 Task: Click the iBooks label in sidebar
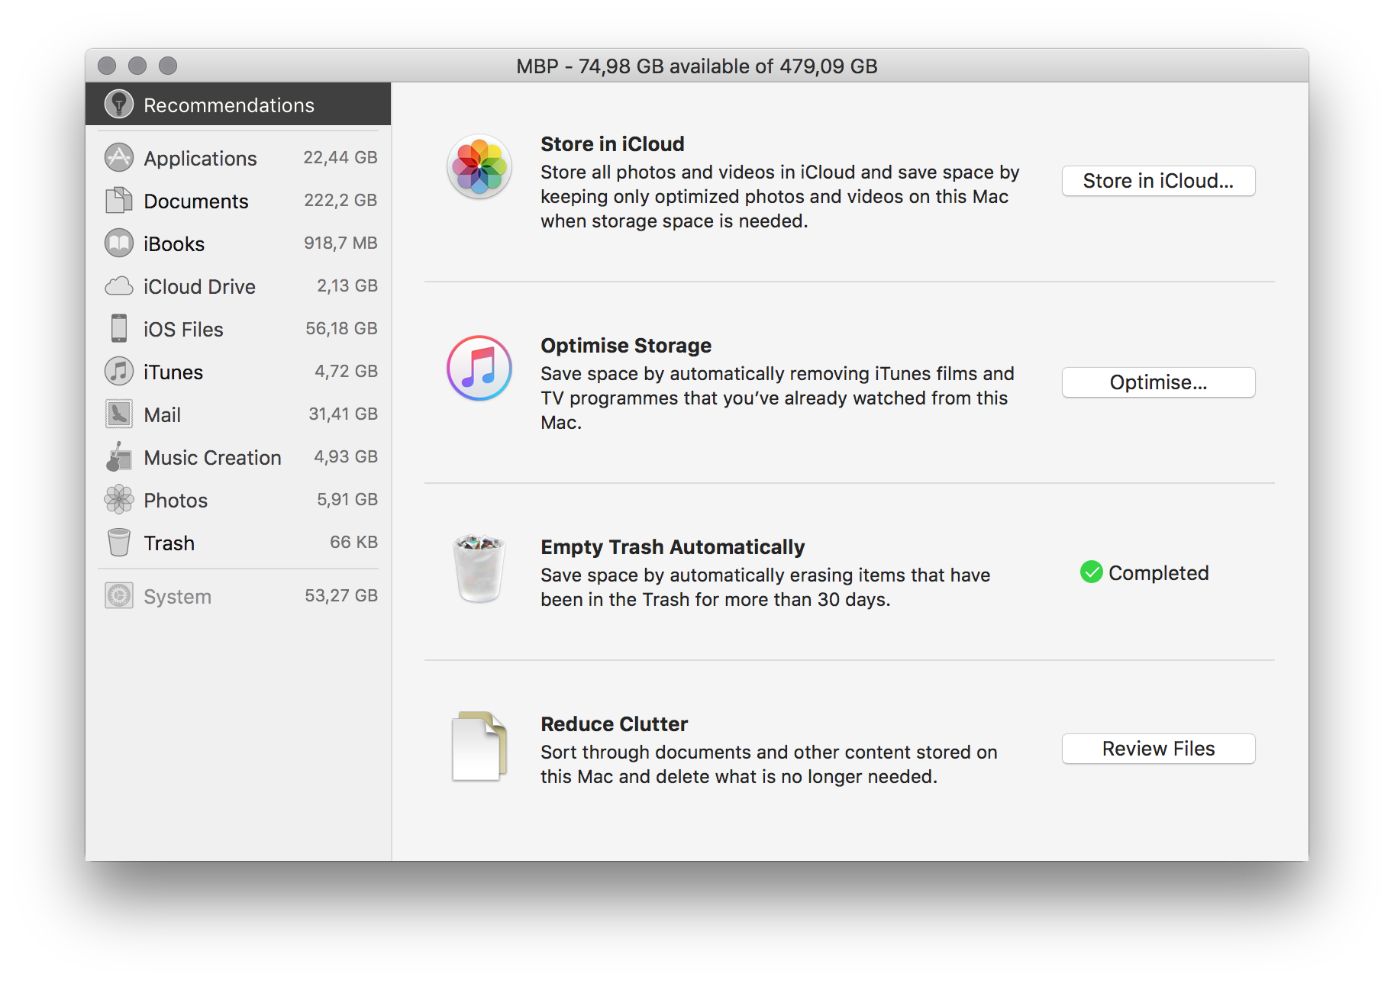tap(174, 243)
